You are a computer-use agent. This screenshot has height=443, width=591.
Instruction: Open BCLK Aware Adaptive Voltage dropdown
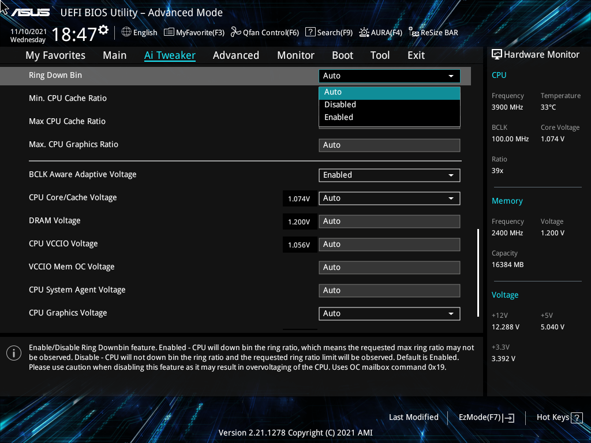390,175
